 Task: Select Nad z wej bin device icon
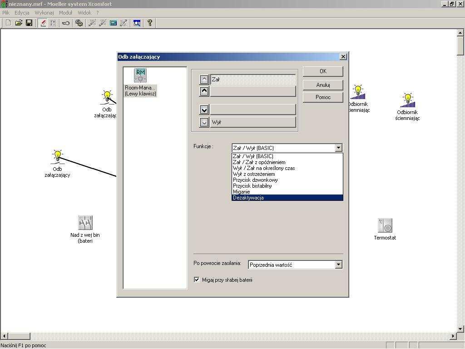point(85,223)
